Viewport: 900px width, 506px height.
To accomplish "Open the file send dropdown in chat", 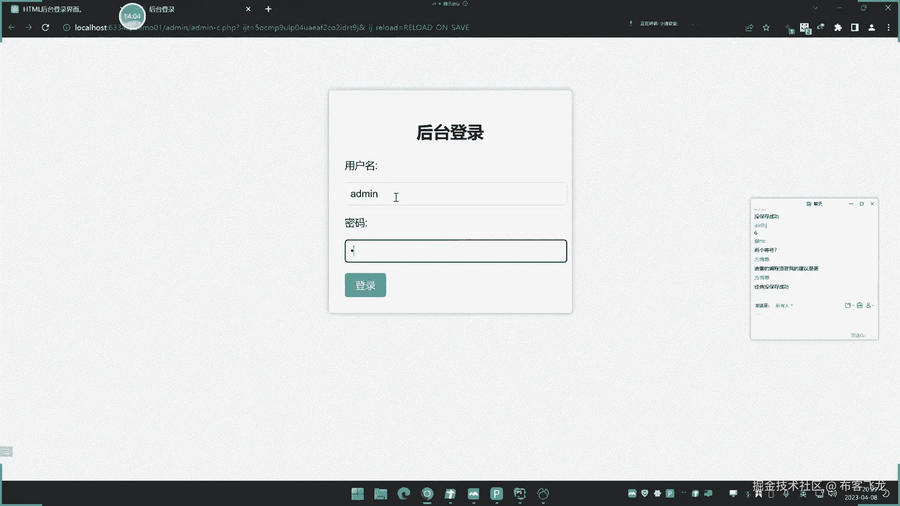I will [848, 305].
